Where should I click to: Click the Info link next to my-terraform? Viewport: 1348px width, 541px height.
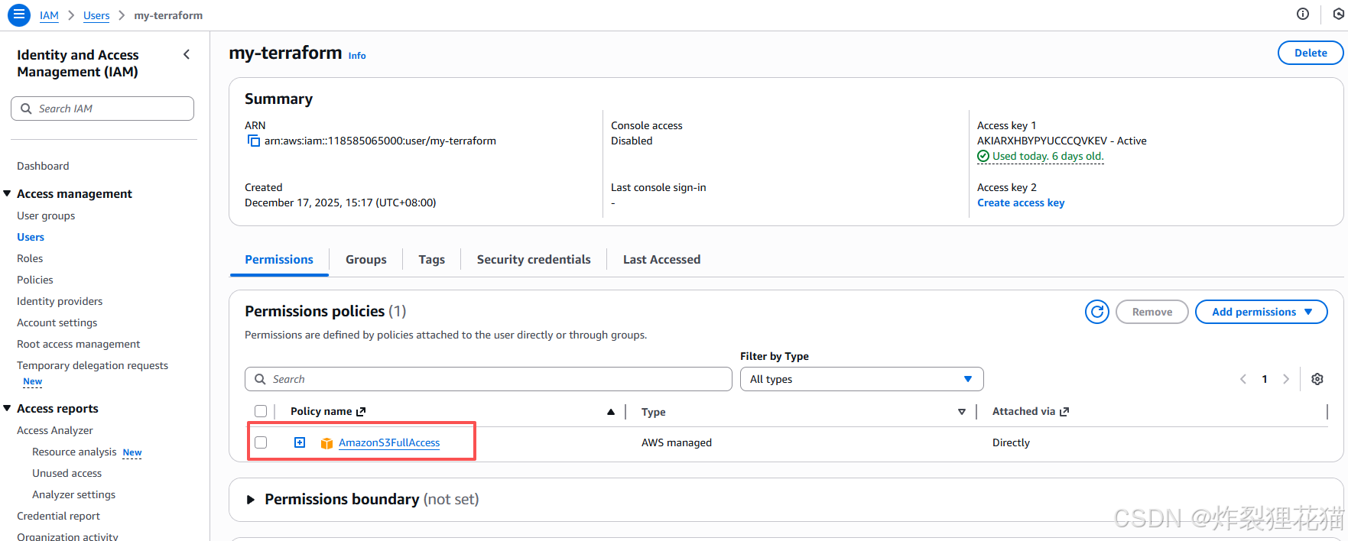point(357,56)
